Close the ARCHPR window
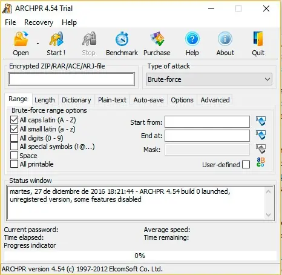 [x=266, y=8]
